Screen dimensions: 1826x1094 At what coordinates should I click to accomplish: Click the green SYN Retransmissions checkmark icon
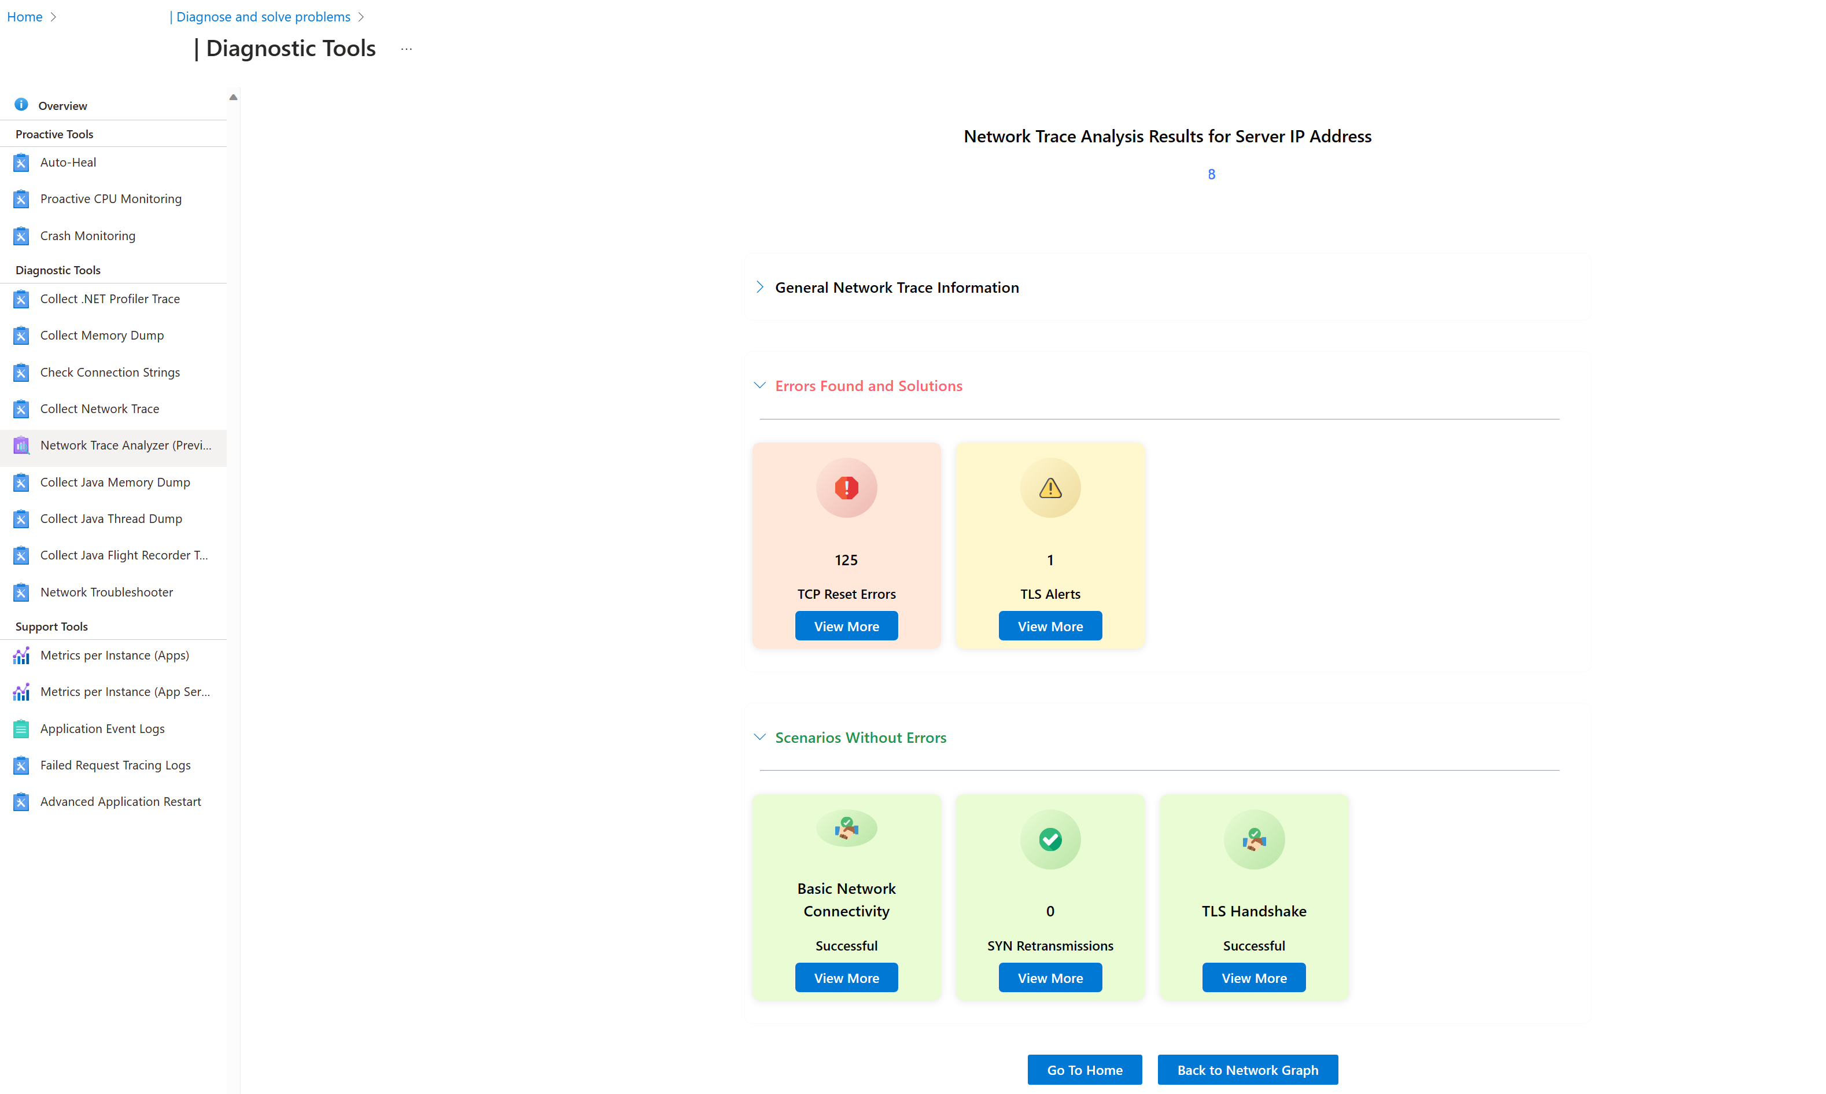pos(1049,839)
